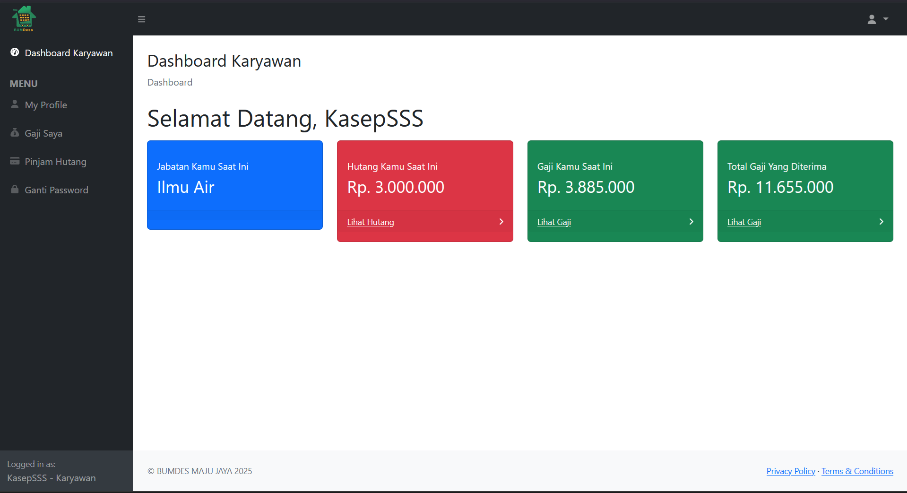Click the Jabatan Kamu Saat Ini label
907x493 pixels.
click(203, 166)
